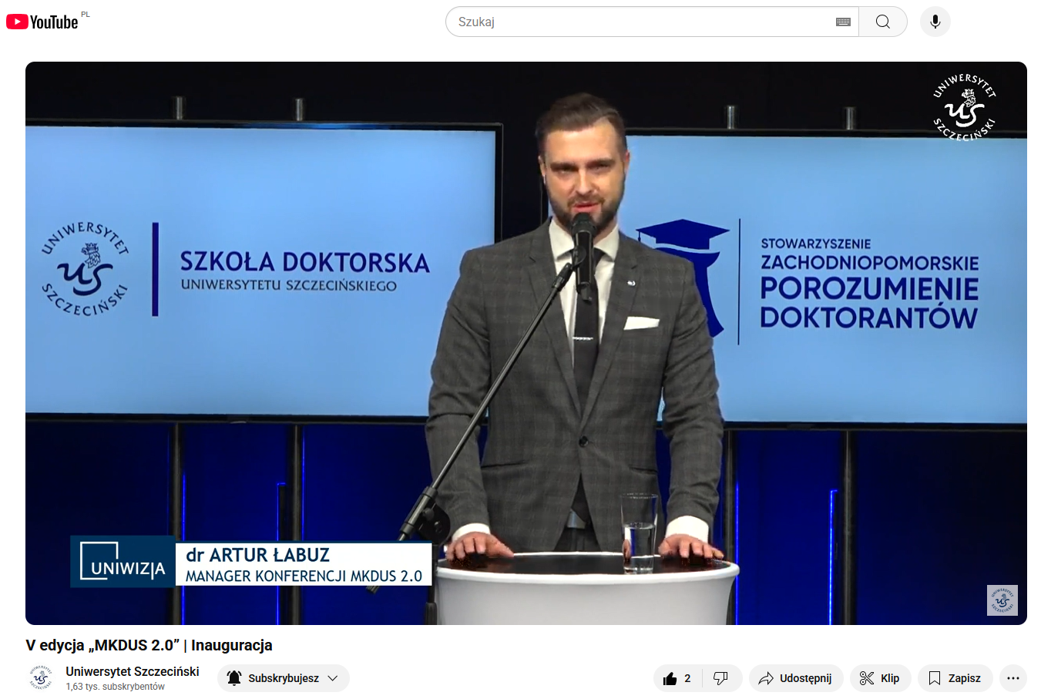Open more actions three-dot menu
Viewport: 1041px width, 699px height.
pos(1012,678)
